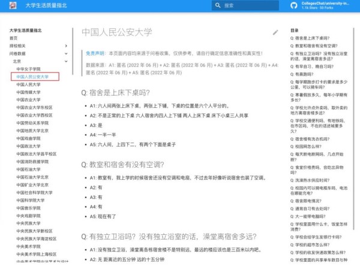Open 中央民族大学新校区 page
Screen dimensions: 360x266
tap(34, 231)
